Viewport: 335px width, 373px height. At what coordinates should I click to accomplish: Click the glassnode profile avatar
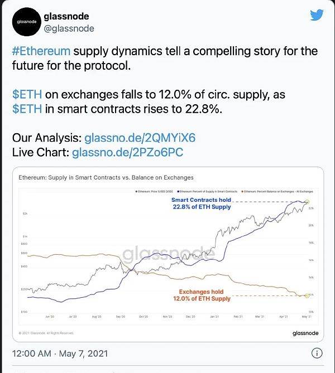point(26,22)
